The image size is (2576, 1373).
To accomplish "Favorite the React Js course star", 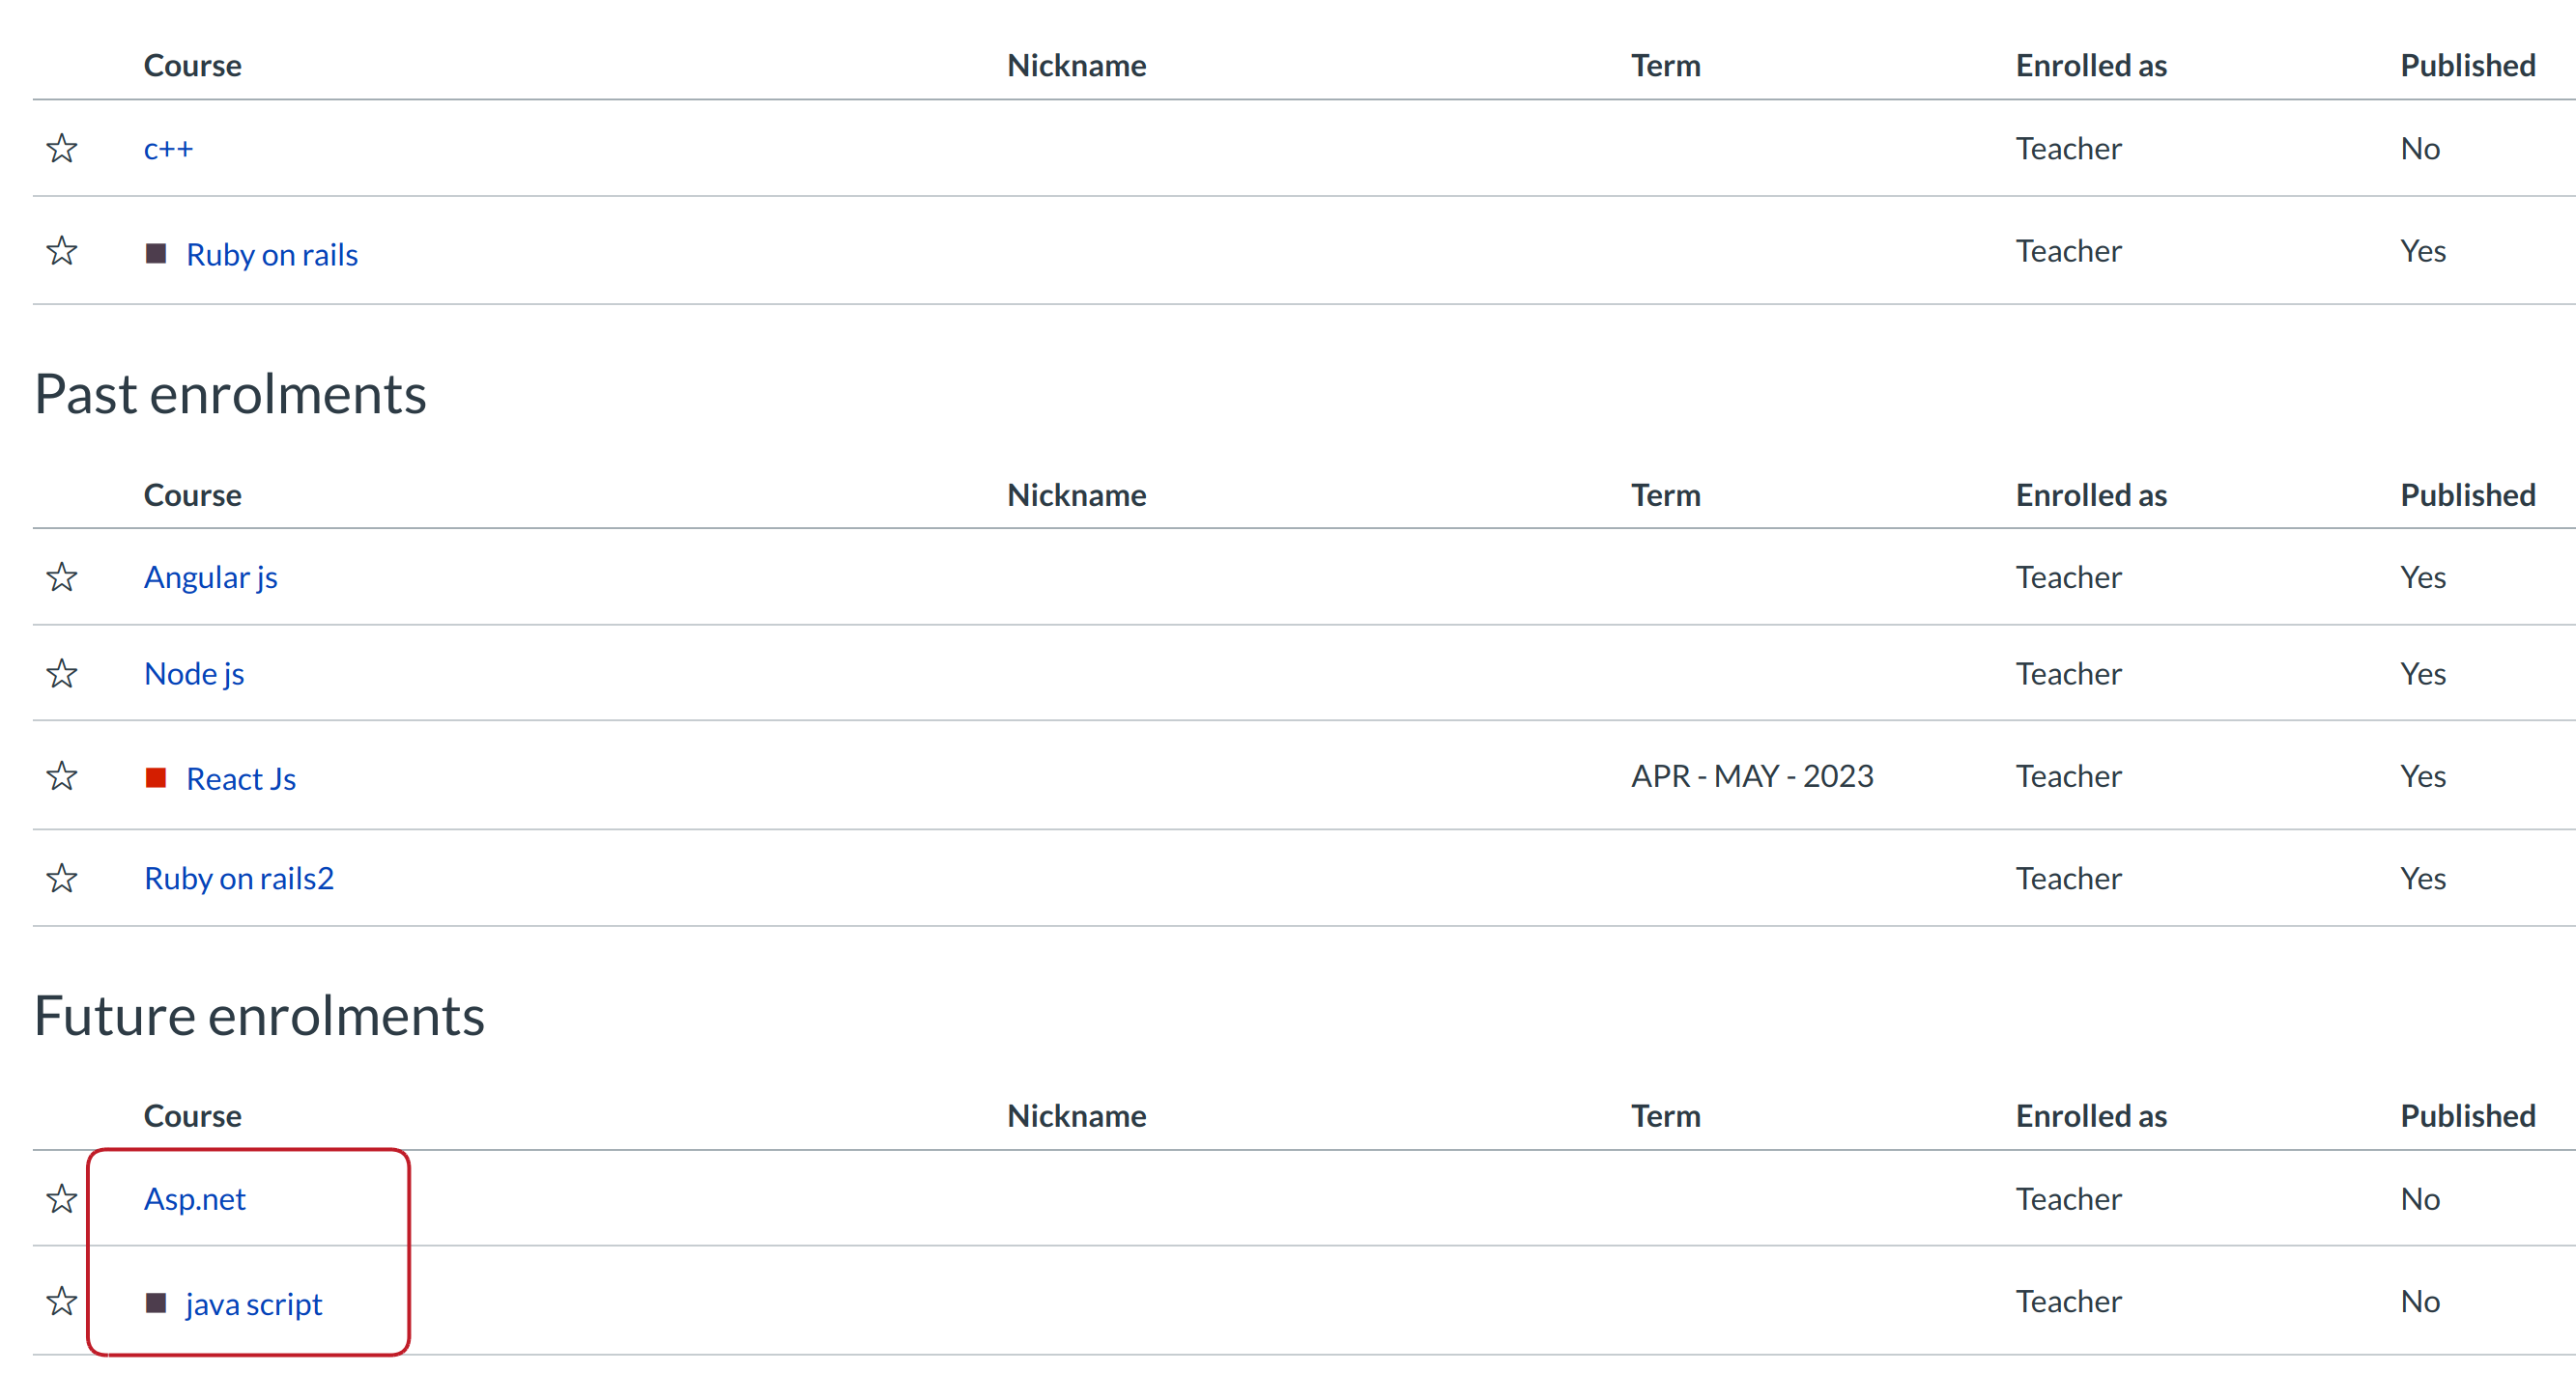I will 62,776.
